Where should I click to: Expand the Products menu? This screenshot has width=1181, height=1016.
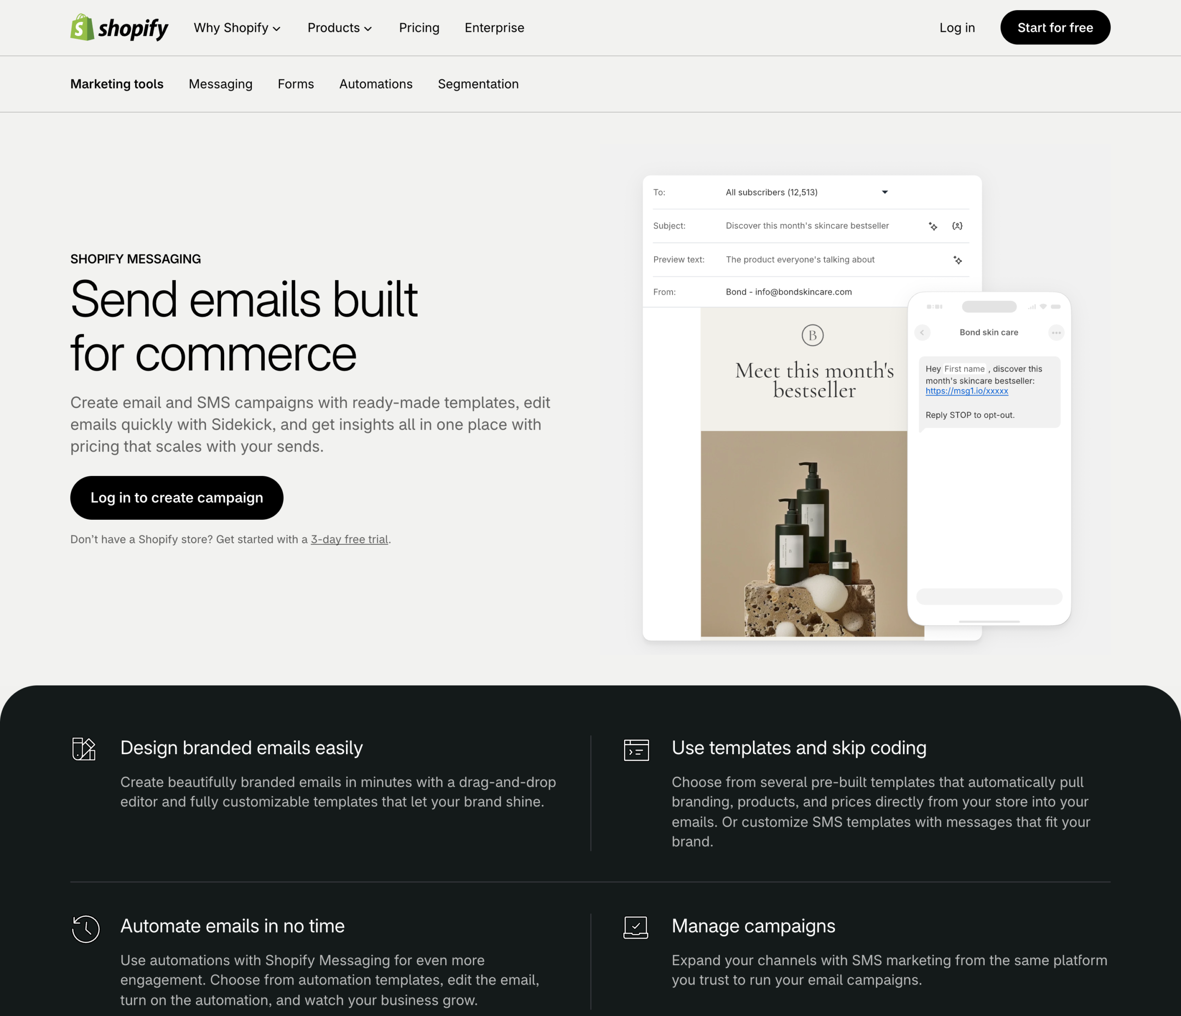(340, 28)
